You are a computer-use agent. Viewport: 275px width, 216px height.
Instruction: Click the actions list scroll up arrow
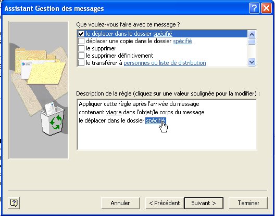[252, 34]
